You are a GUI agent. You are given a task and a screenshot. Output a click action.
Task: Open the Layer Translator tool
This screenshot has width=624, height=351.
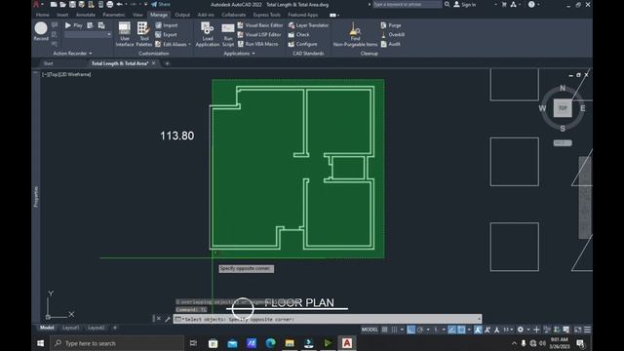point(308,25)
